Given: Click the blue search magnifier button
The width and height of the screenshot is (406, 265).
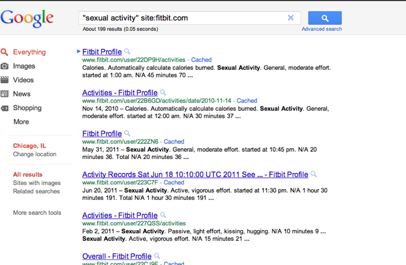Looking at the screenshot, I should click(x=325, y=18).
